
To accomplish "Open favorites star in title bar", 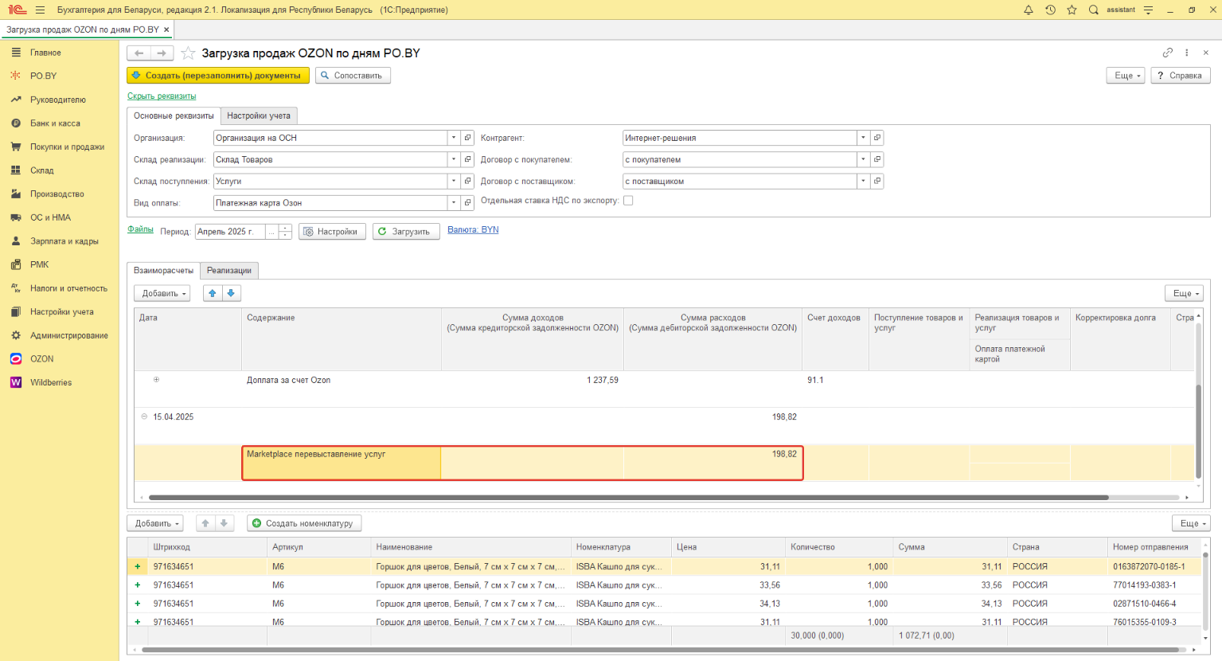I will [x=1072, y=10].
